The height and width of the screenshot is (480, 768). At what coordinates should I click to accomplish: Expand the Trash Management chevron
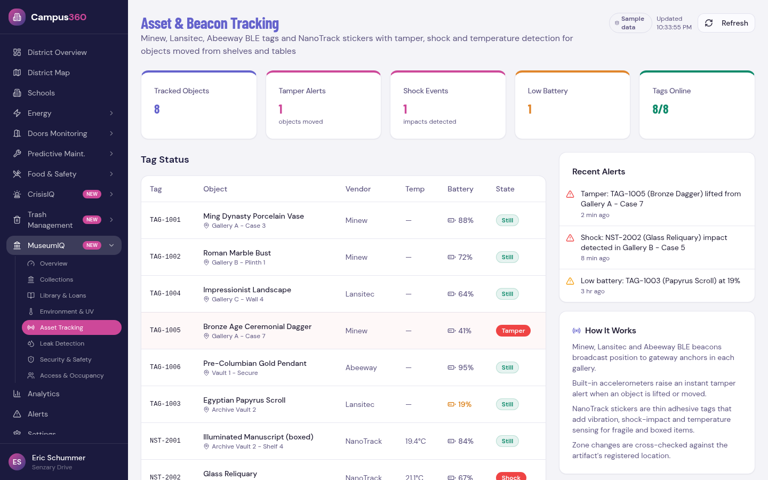pyautogui.click(x=111, y=220)
